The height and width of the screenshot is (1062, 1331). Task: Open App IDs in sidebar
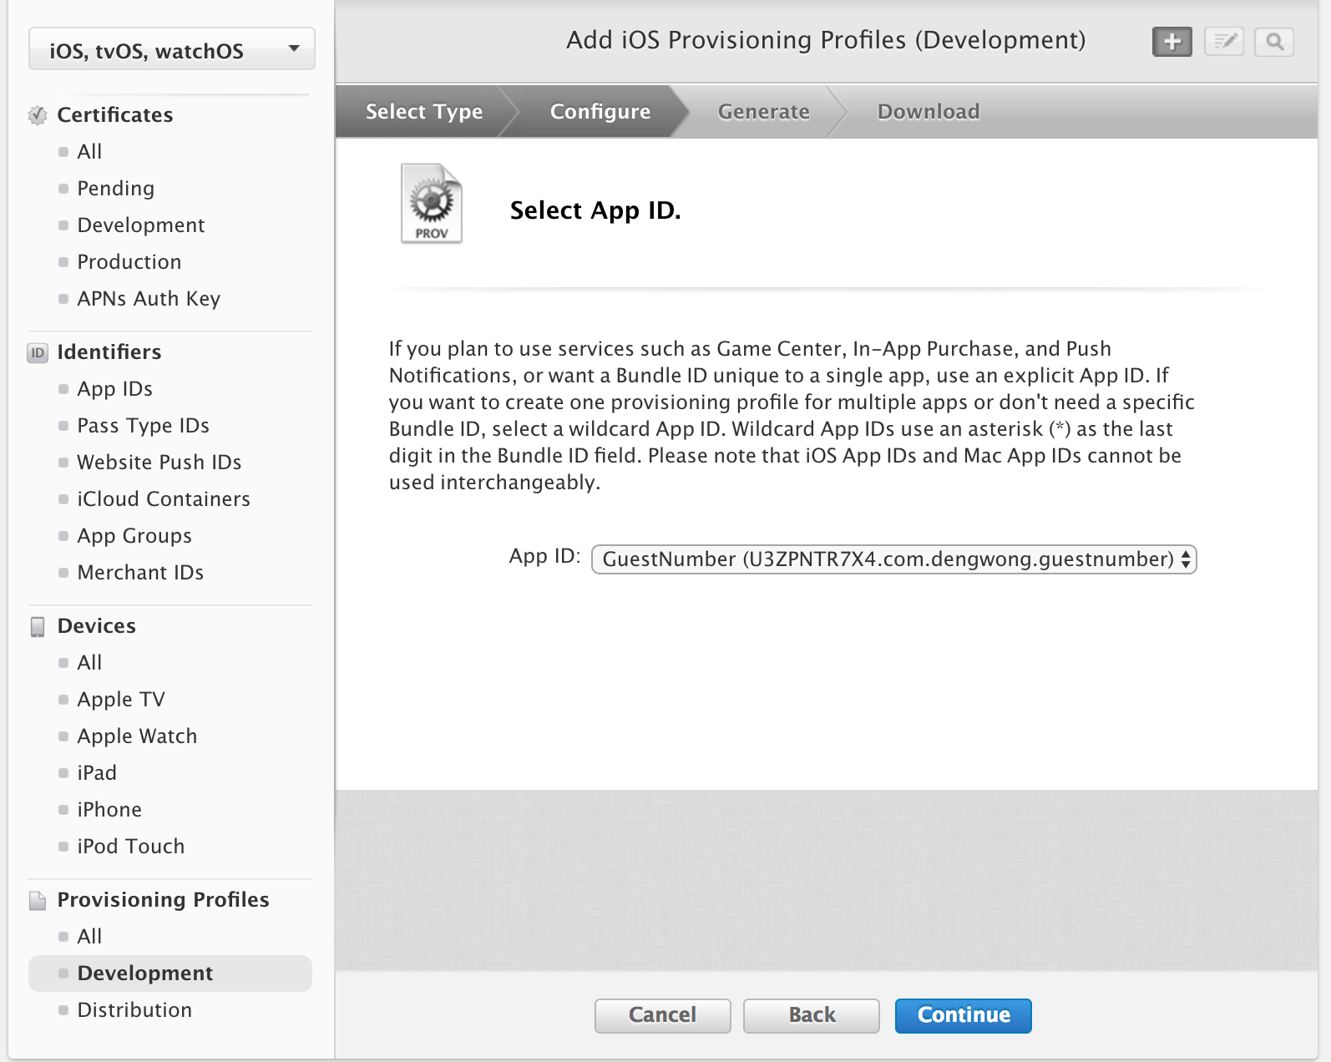(114, 389)
